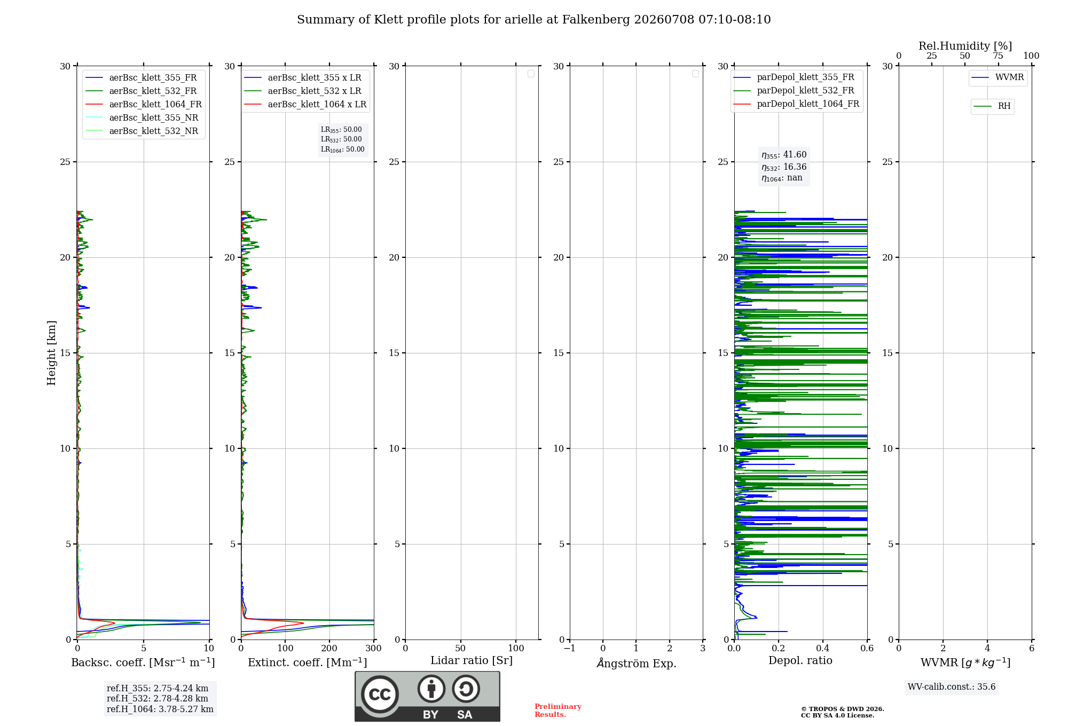This screenshot has height=726, width=1068.
Task: Click the Creative Commons CC logo icon
Action: [x=380, y=694]
